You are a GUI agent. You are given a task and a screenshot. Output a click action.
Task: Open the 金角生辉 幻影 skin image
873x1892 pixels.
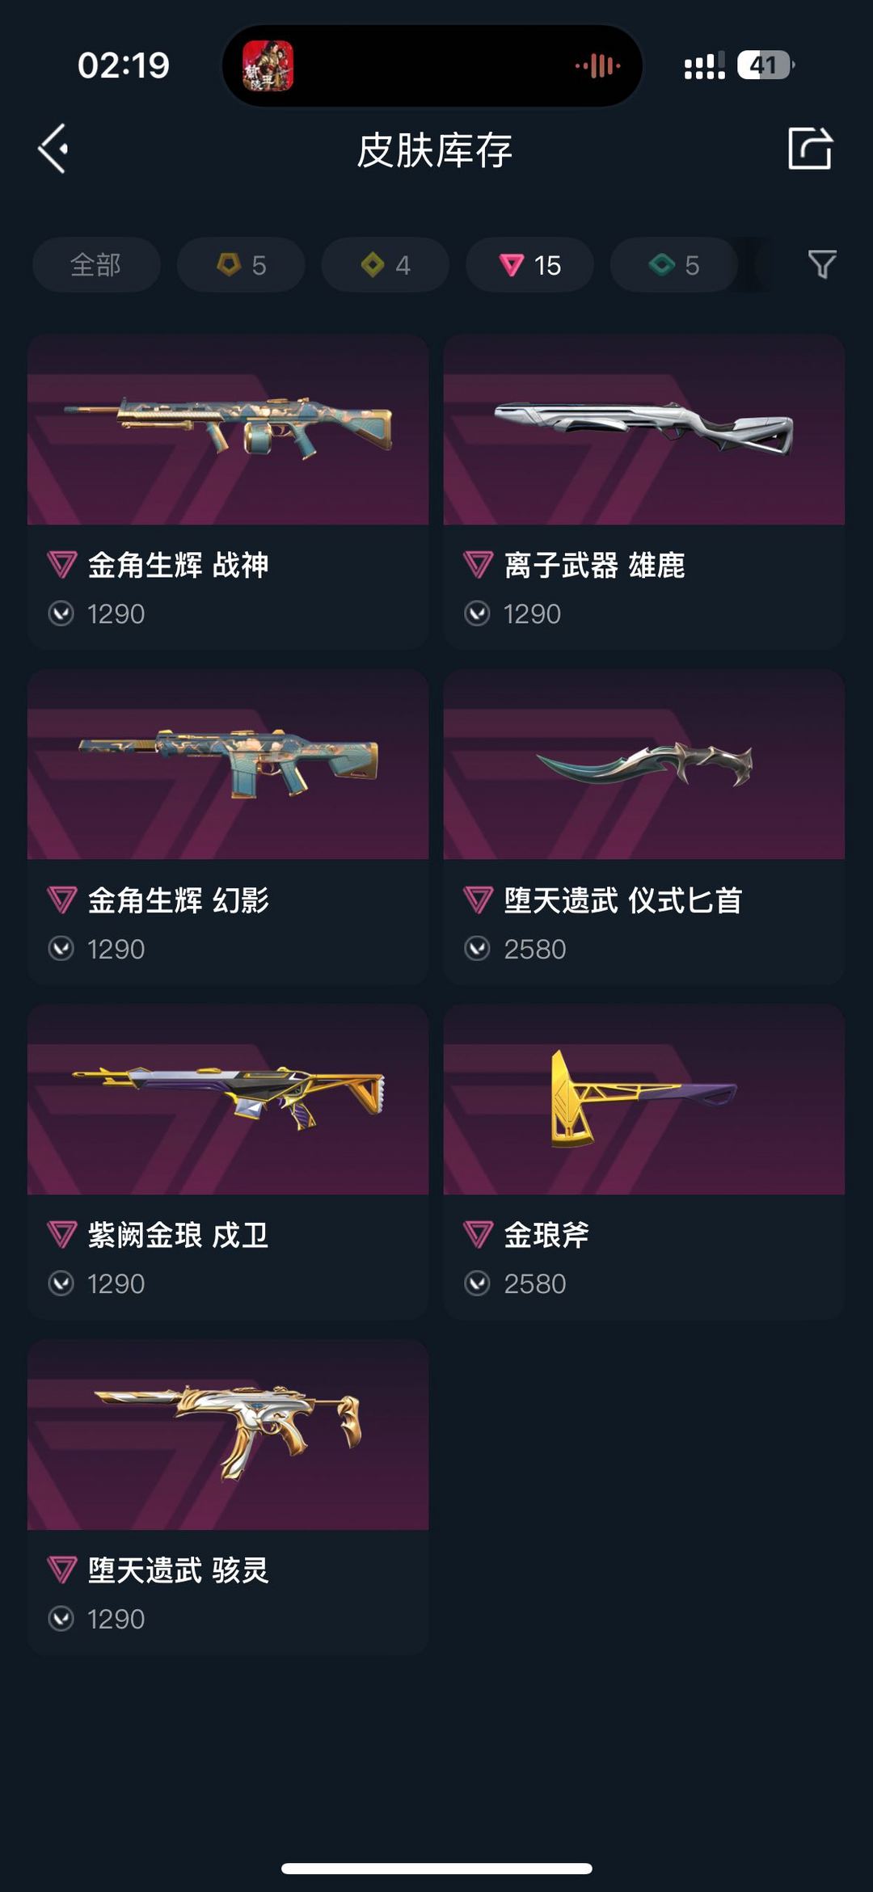tap(228, 764)
